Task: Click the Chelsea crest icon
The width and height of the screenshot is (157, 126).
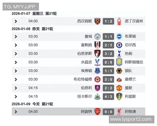Action: (x=119, y=45)
